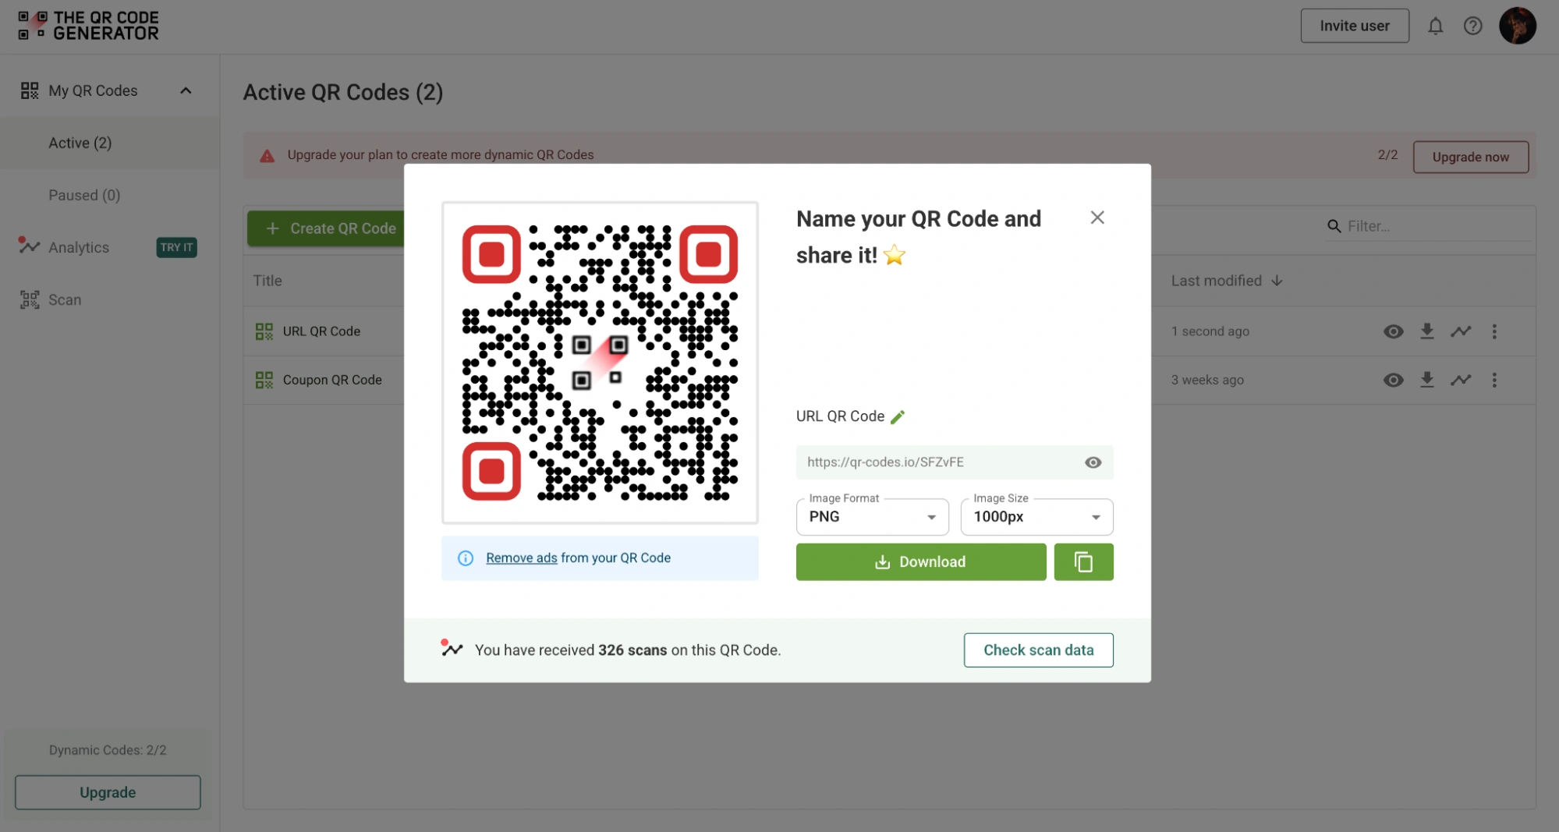Go to Paused (0) in sidebar
The height and width of the screenshot is (832, 1559).
point(84,195)
